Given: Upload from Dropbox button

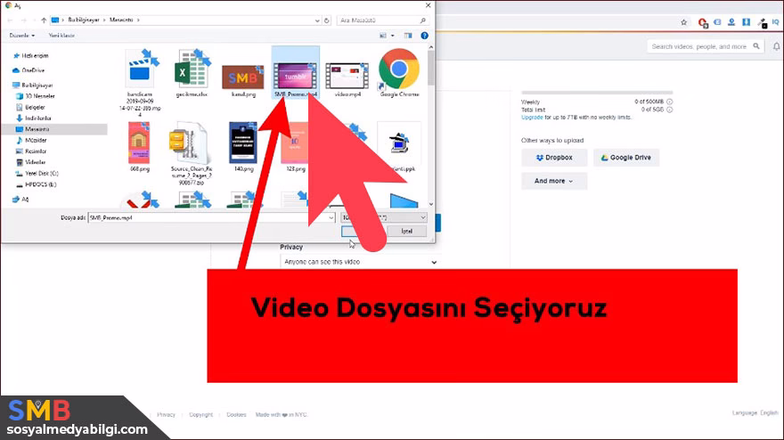Looking at the screenshot, I should [x=554, y=158].
